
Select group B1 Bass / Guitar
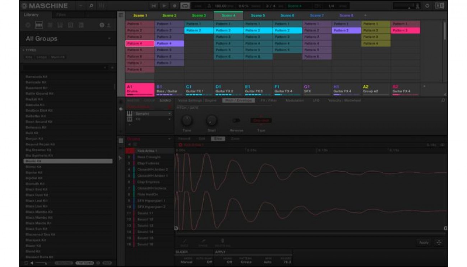pos(169,89)
